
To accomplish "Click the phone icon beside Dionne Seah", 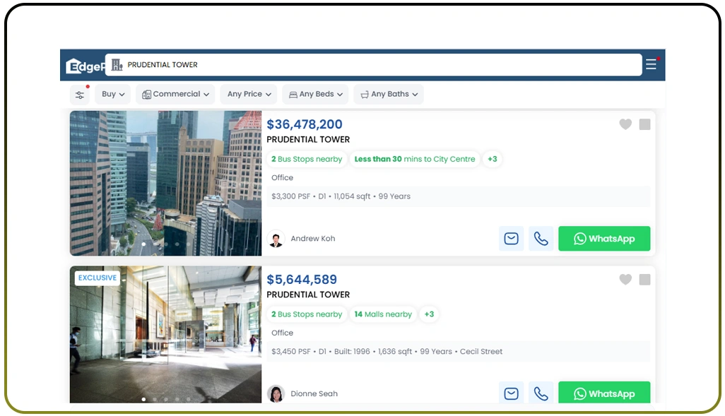I will click(x=541, y=393).
